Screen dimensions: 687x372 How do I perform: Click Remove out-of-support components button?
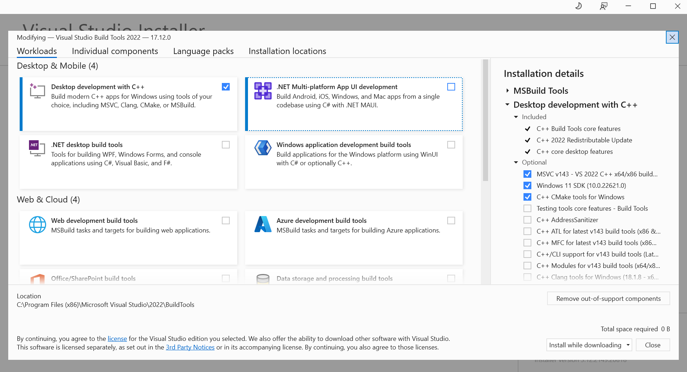(x=608, y=299)
